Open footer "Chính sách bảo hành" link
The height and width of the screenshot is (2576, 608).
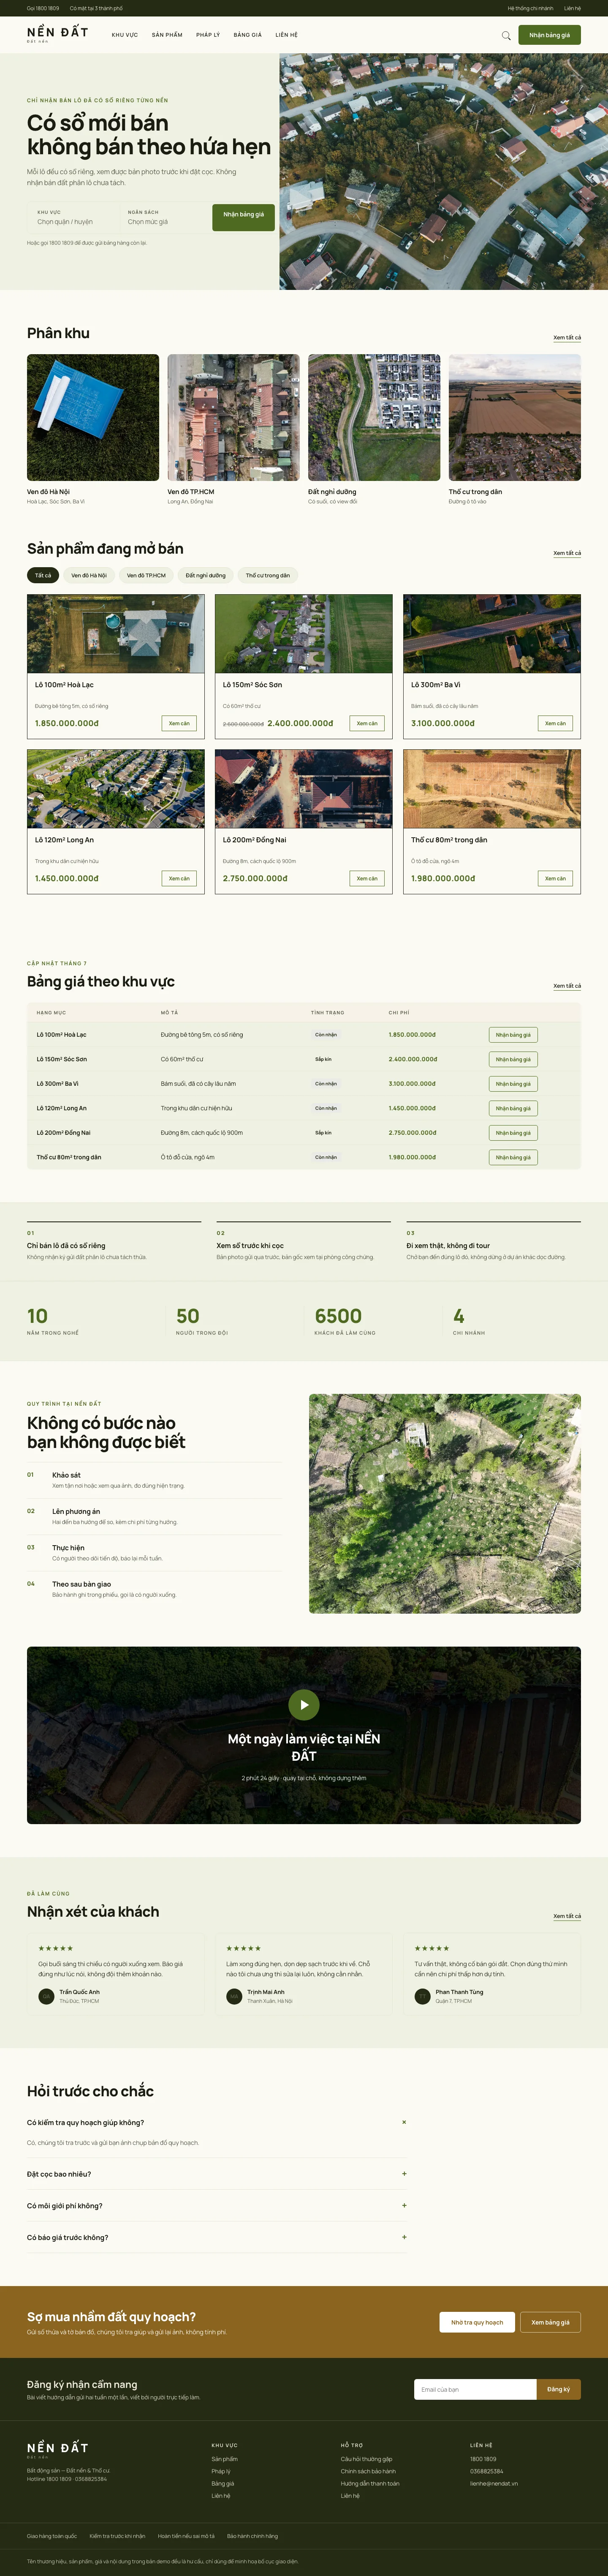tap(369, 2471)
